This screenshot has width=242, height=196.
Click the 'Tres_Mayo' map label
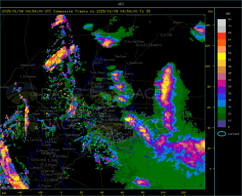click(x=97, y=73)
